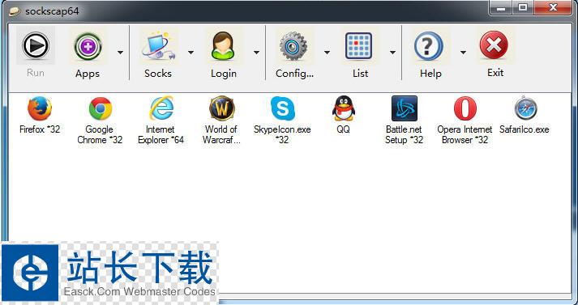Select the Battle.net Setup *32 icon
Image resolution: width=578 pixels, height=305 pixels.
[404, 108]
